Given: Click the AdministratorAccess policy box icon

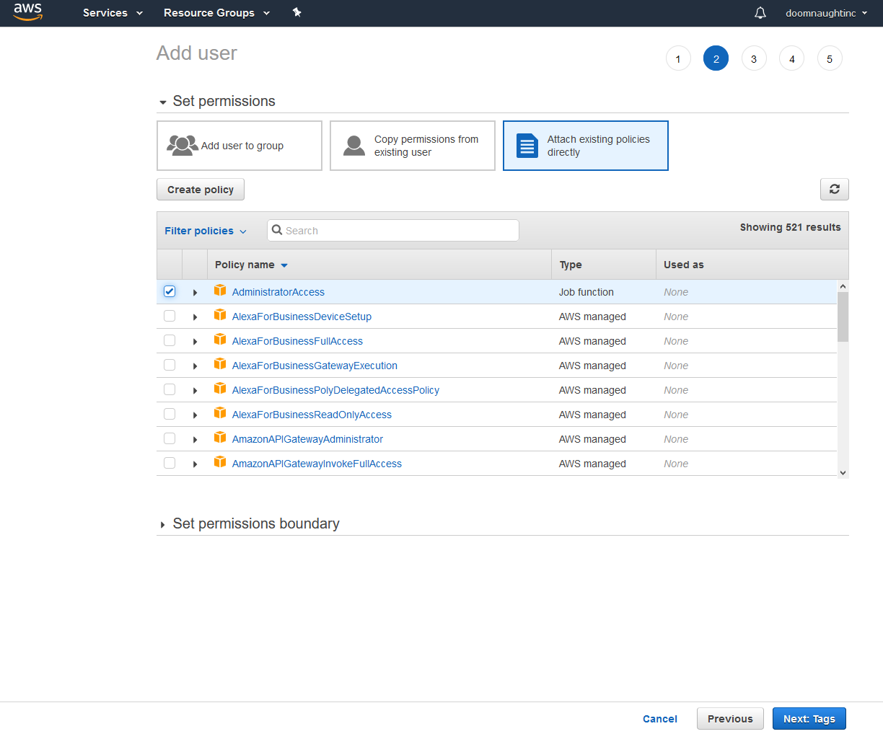Looking at the screenshot, I should 220,291.
